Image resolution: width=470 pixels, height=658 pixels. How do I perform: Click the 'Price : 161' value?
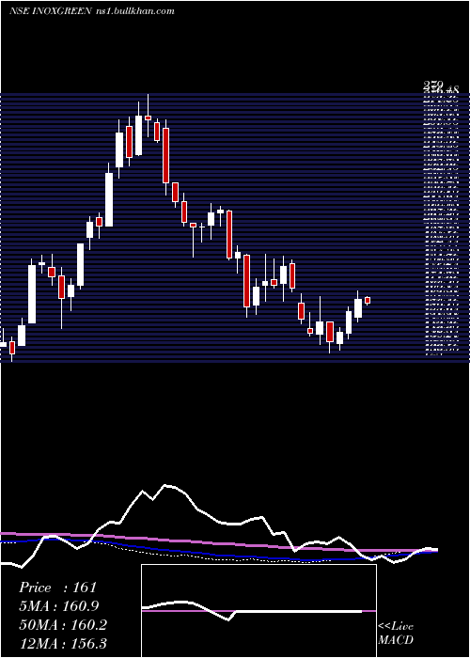pos(58,587)
